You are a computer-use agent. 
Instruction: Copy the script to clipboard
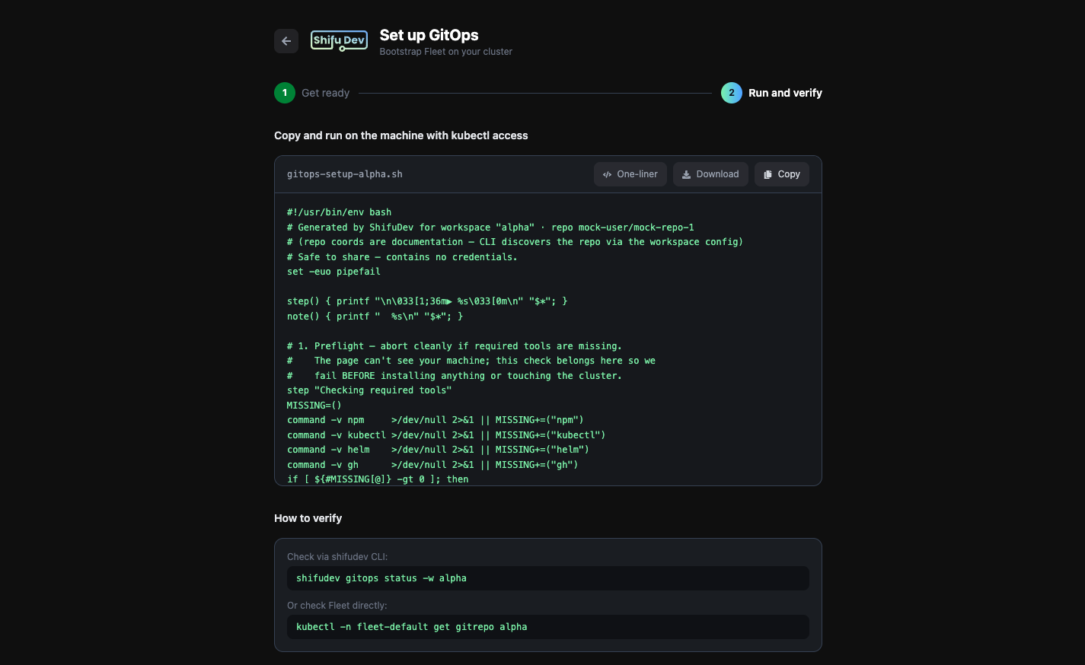(x=782, y=174)
